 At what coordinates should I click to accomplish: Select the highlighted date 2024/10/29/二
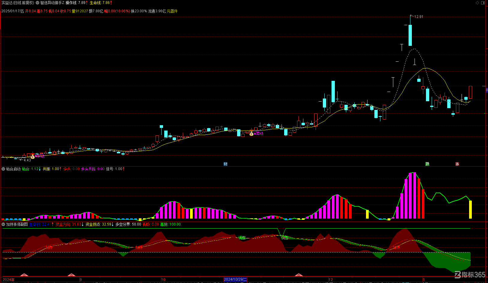[235, 279]
